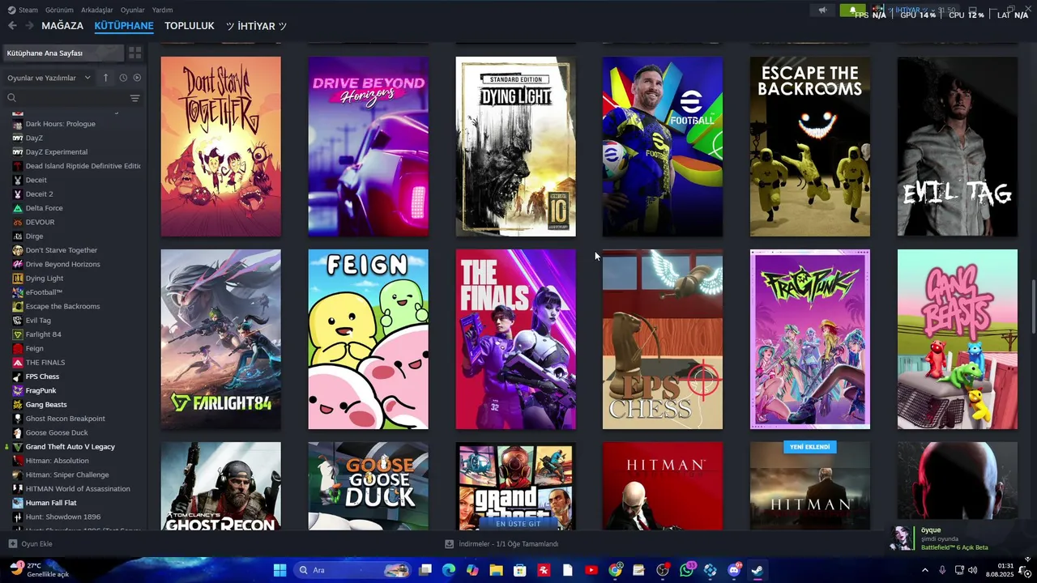1037x583 pixels.
Task: Open İndirmeler download status link
Action: [x=508, y=544]
